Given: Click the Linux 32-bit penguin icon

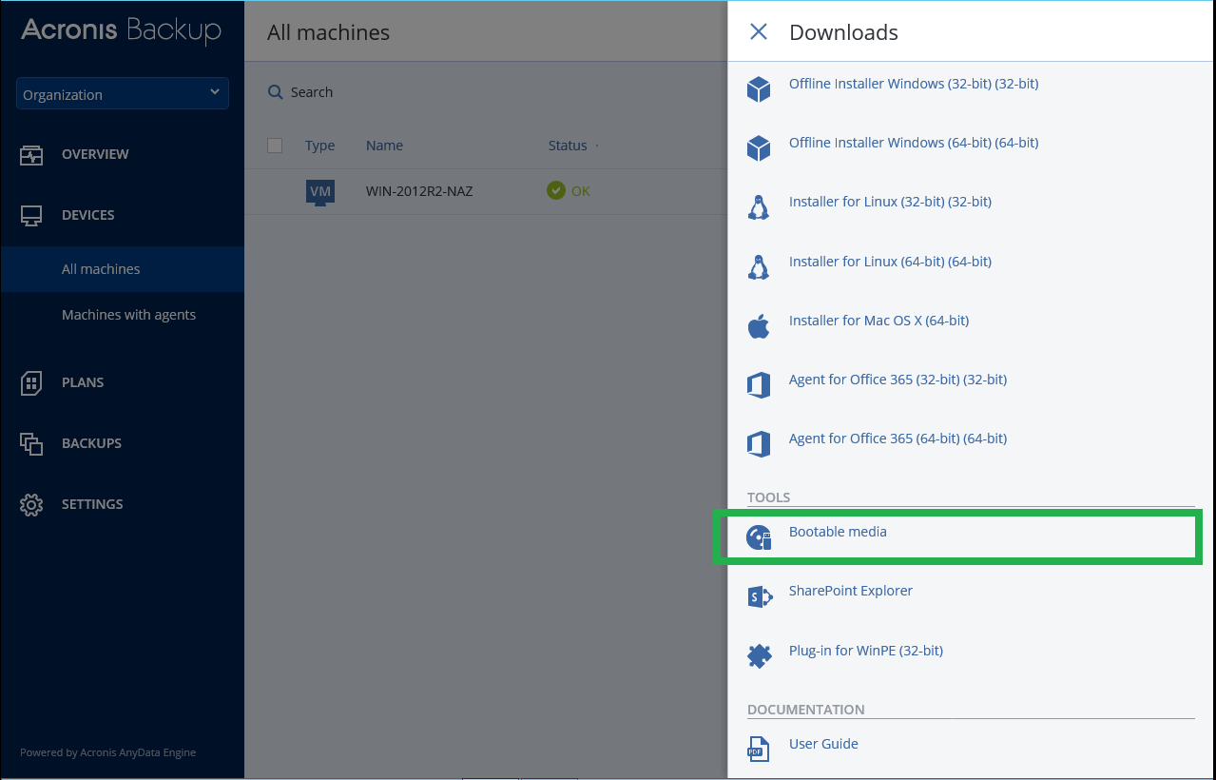Looking at the screenshot, I should (759, 207).
